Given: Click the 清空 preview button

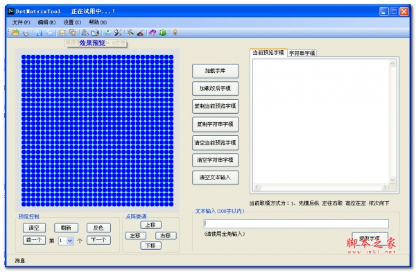Looking at the screenshot, I should click(x=34, y=228).
